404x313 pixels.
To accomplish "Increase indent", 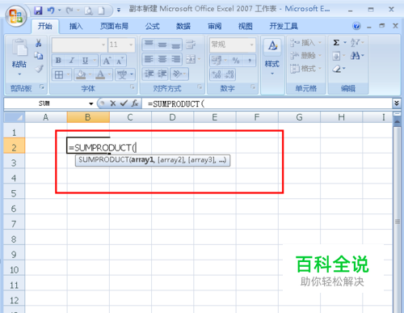I will [162, 74].
